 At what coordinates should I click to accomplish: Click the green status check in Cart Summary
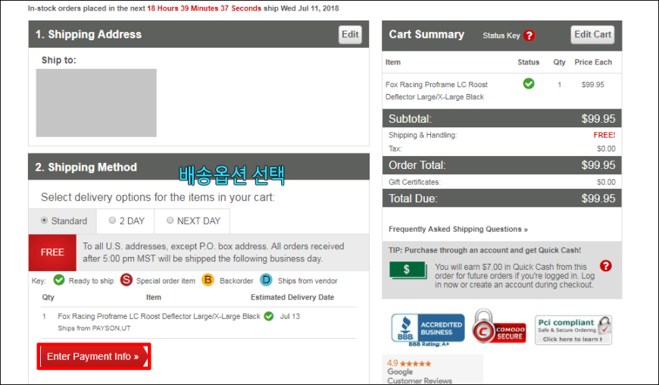coord(529,83)
